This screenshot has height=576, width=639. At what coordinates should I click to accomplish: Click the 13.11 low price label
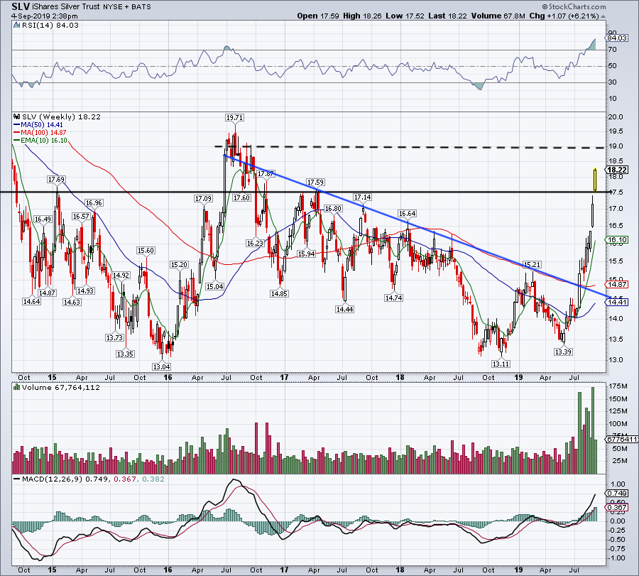pyautogui.click(x=501, y=364)
